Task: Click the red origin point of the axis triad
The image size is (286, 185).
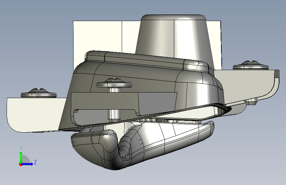Action: point(20,164)
